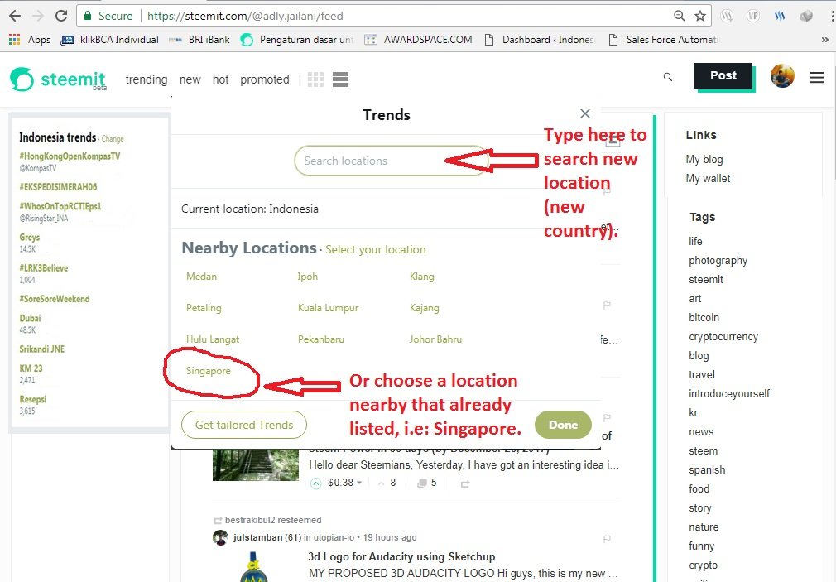836x582 pixels.
Task: Open the new posts feed
Action: (190, 79)
